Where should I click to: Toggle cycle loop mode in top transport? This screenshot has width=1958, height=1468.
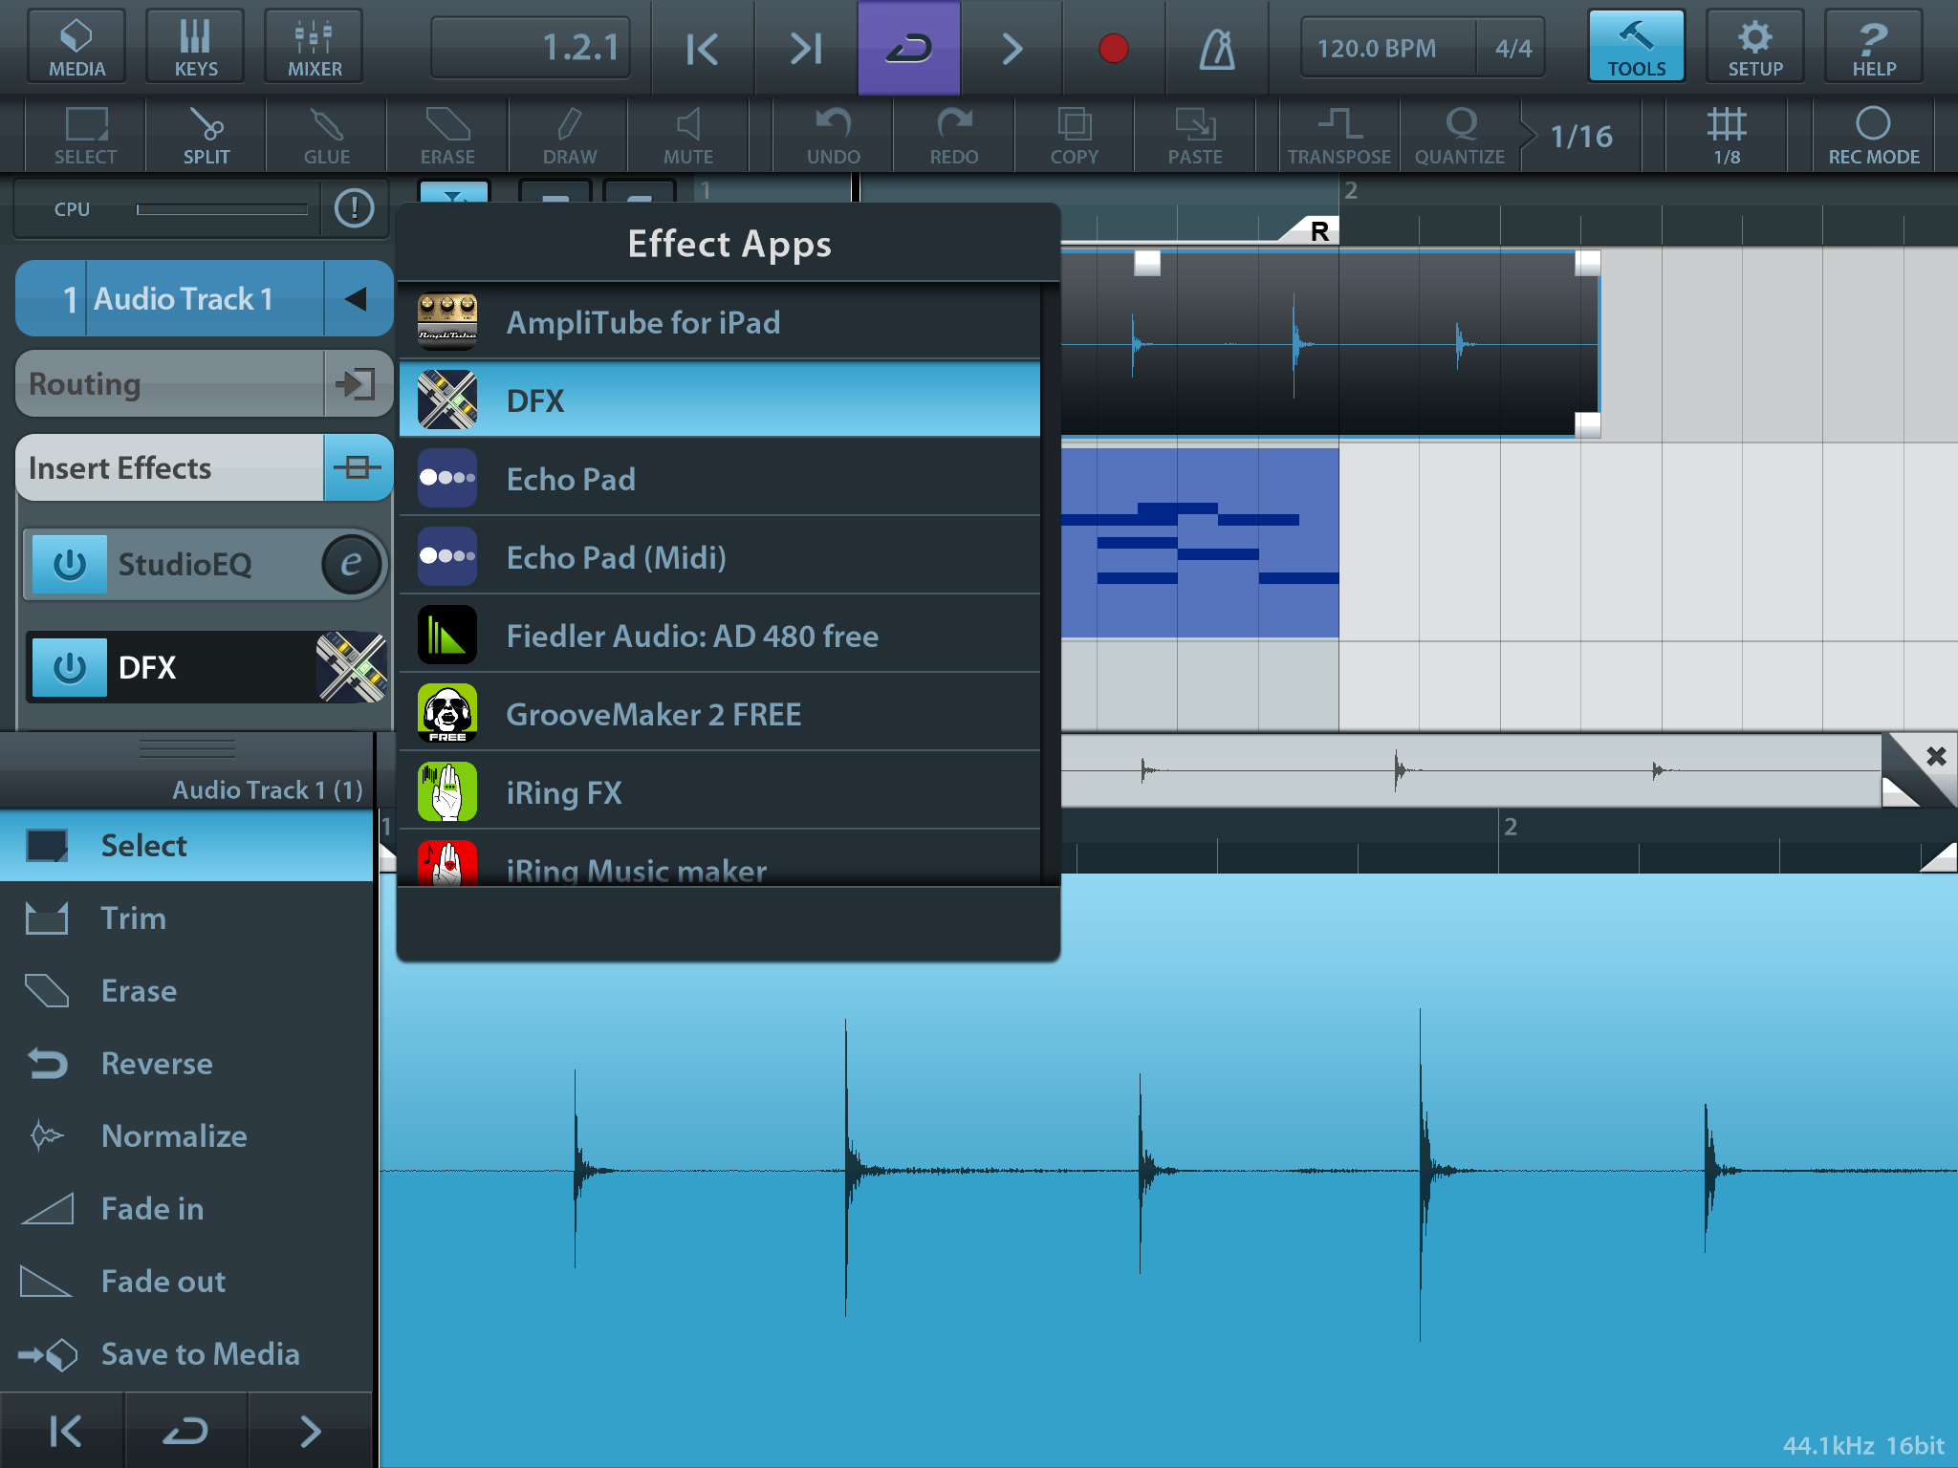[908, 48]
